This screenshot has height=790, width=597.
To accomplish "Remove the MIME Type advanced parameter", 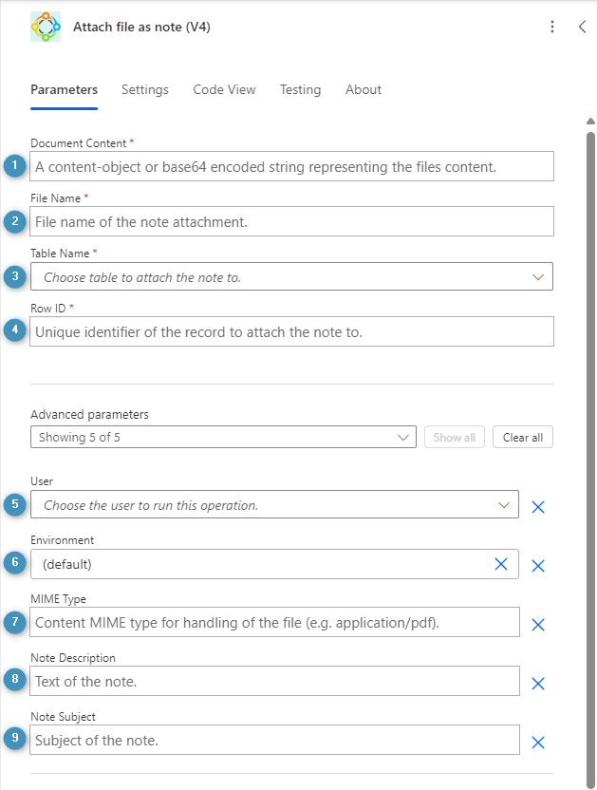I will (537, 625).
